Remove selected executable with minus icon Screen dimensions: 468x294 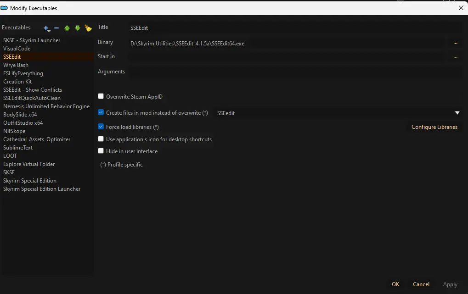point(56,28)
